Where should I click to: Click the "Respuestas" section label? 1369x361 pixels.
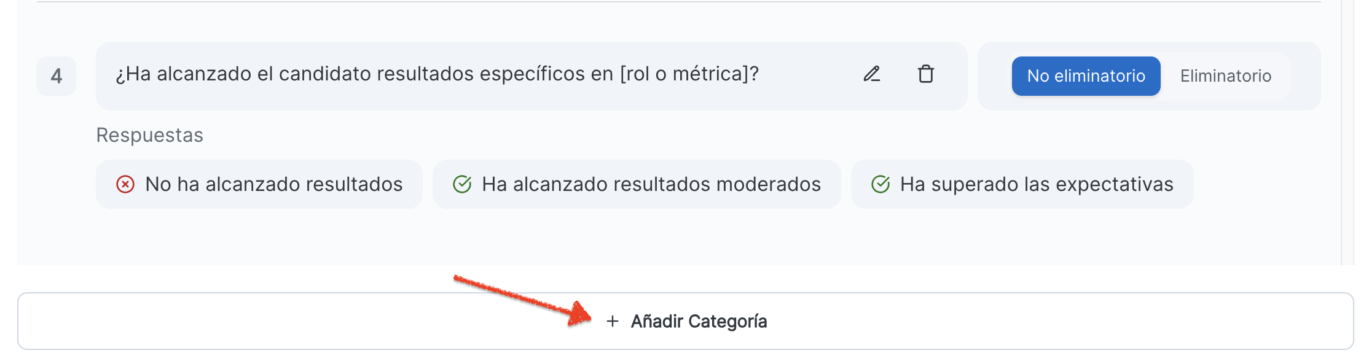(x=149, y=135)
